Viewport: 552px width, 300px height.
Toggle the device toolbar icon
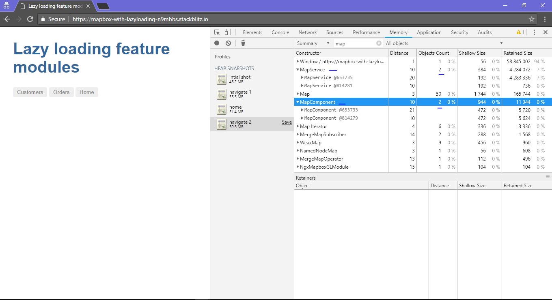pyautogui.click(x=228, y=32)
